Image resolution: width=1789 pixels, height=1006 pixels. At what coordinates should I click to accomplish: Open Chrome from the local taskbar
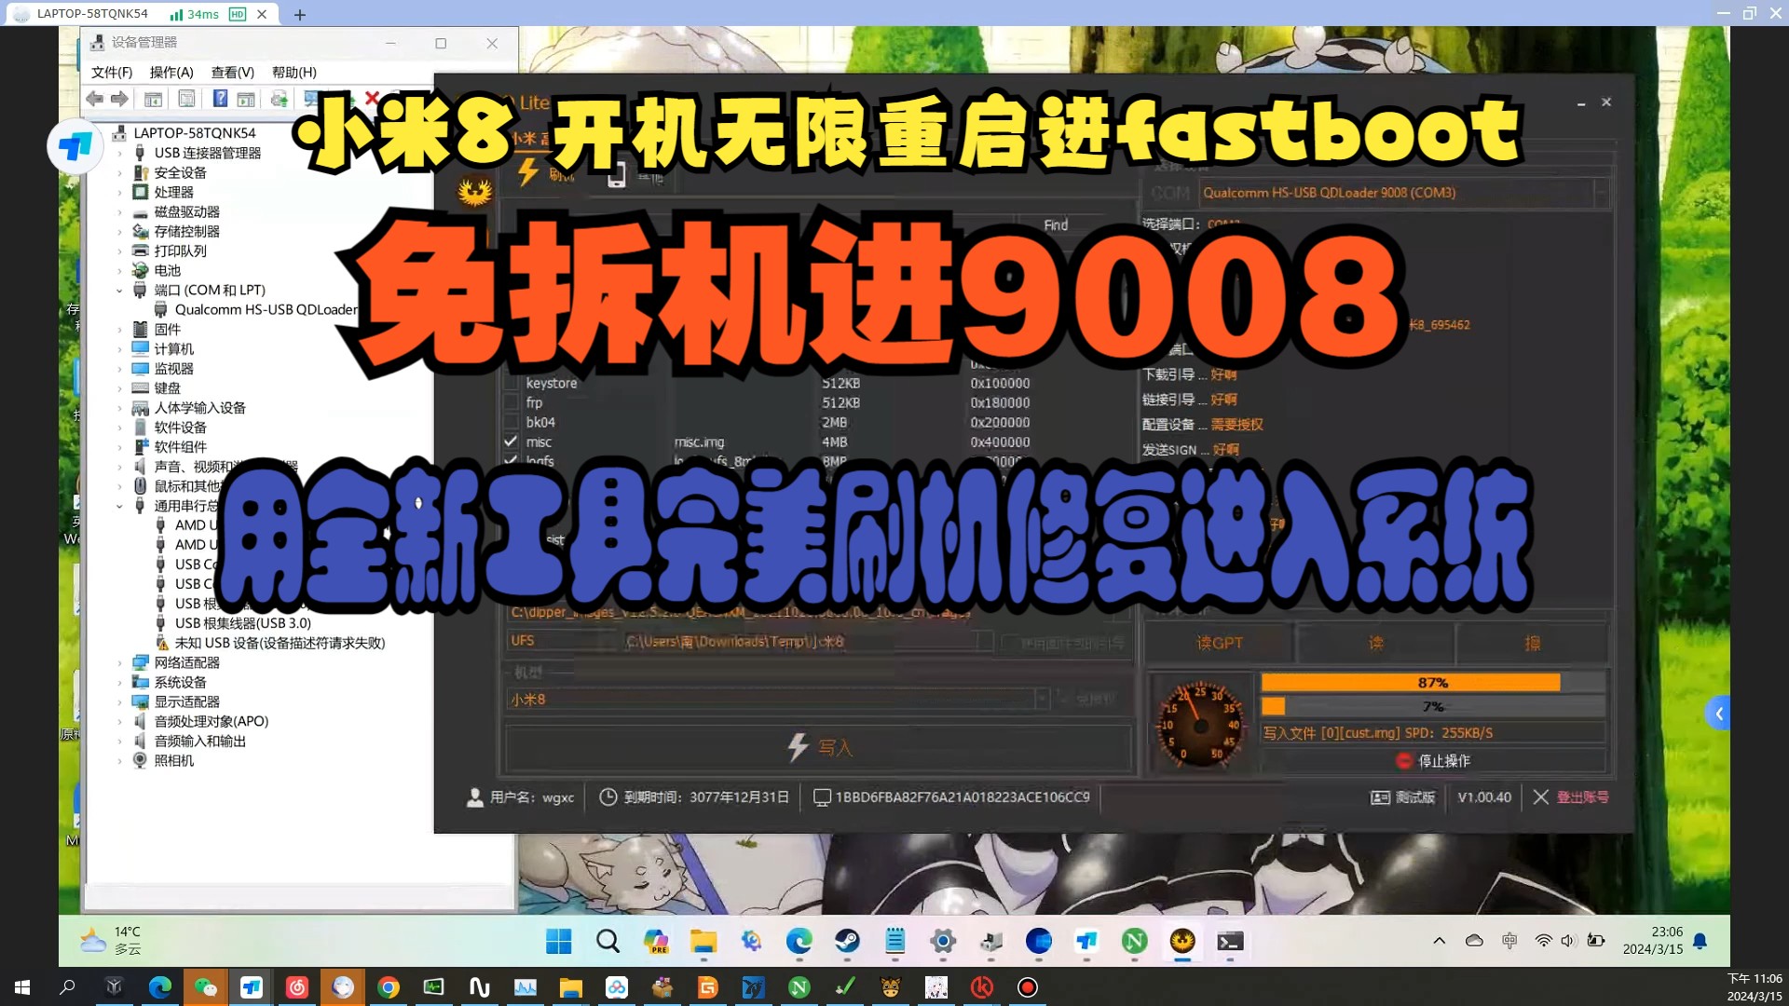tap(389, 987)
